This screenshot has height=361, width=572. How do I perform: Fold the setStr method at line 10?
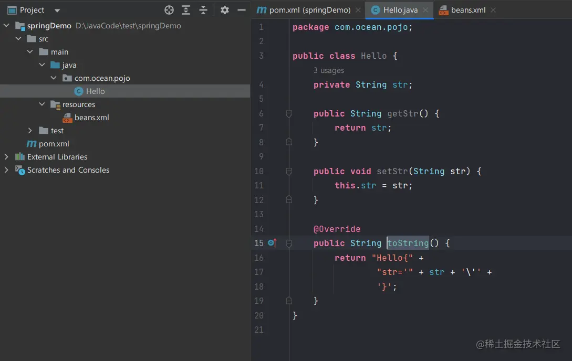click(x=289, y=171)
